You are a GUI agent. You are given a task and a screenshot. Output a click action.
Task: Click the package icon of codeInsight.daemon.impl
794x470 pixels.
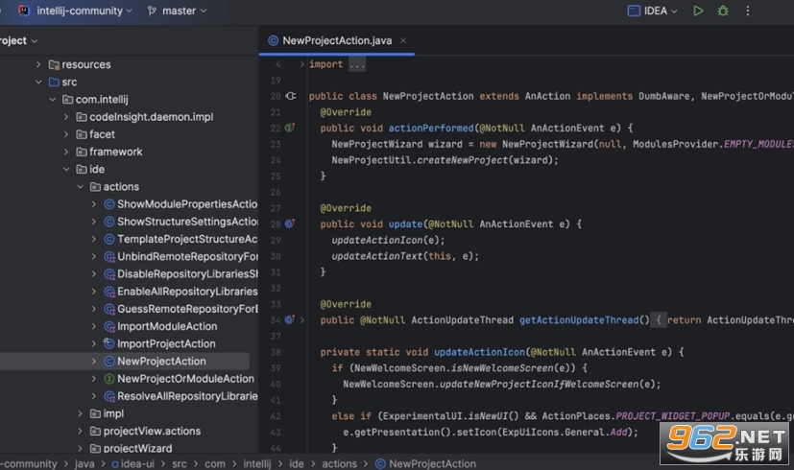(x=82, y=117)
